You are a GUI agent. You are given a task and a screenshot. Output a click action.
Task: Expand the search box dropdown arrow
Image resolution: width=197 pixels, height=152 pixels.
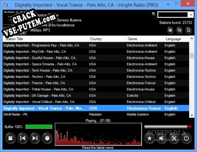coord(191,15)
